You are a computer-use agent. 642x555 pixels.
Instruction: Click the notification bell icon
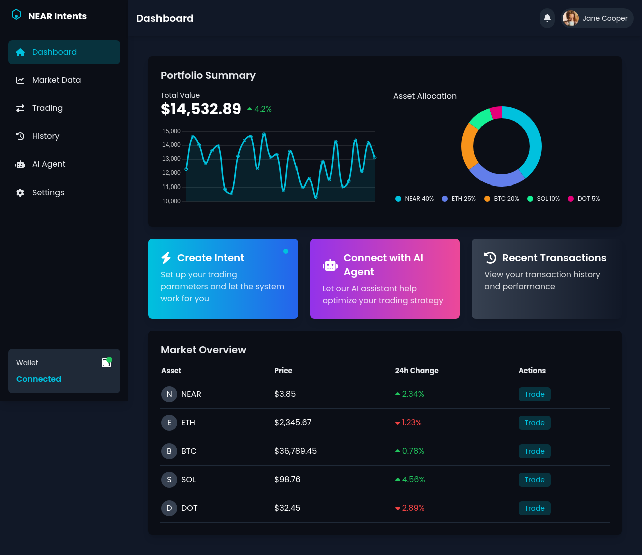[547, 18]
